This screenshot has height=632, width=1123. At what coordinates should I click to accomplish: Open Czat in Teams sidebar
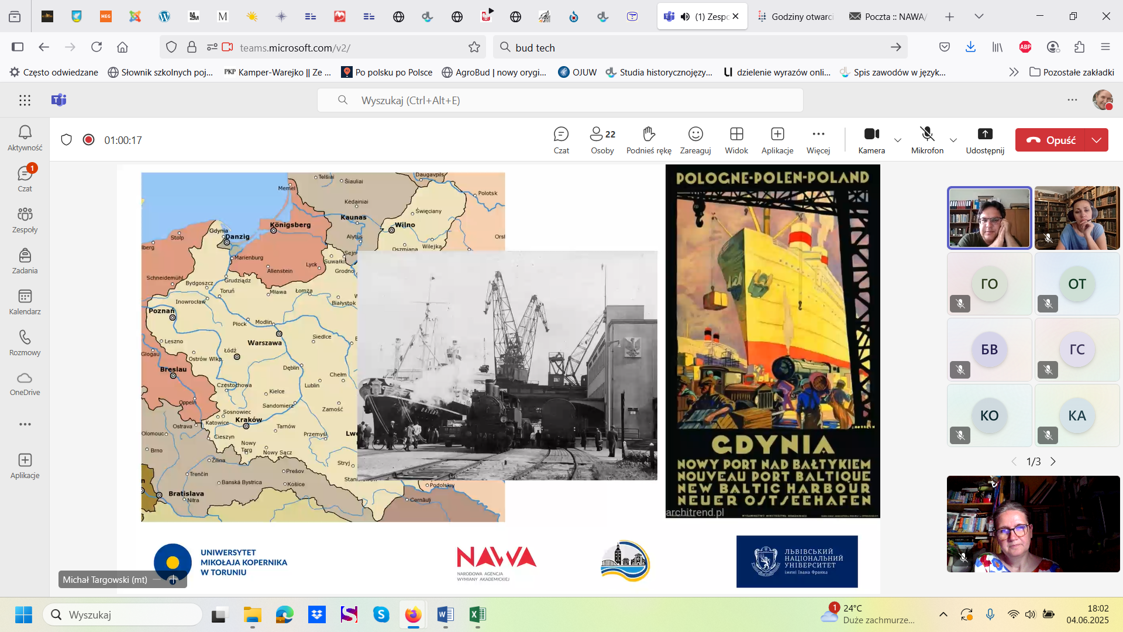(x=25, y=178)
